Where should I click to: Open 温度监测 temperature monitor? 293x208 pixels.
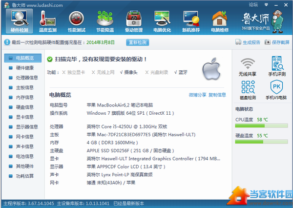pyautogui.click(x=48, y=21)
